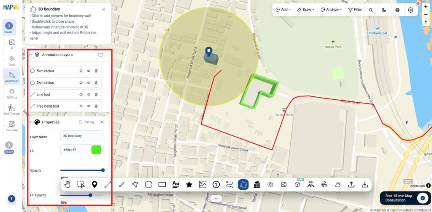The width and height of the screenshot is (432, 212).
Task: Collapse the Properties panel chevron
Action: point(30,122)
